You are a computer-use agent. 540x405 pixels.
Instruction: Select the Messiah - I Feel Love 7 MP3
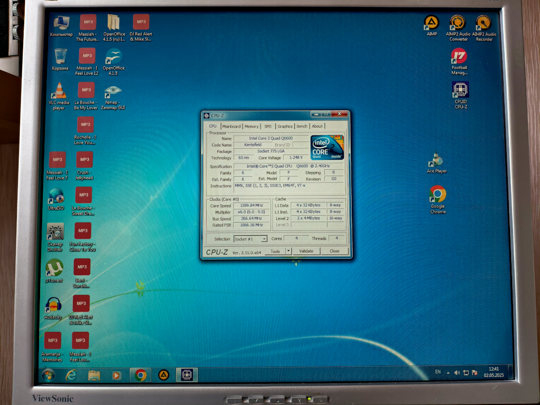point(57,166)
